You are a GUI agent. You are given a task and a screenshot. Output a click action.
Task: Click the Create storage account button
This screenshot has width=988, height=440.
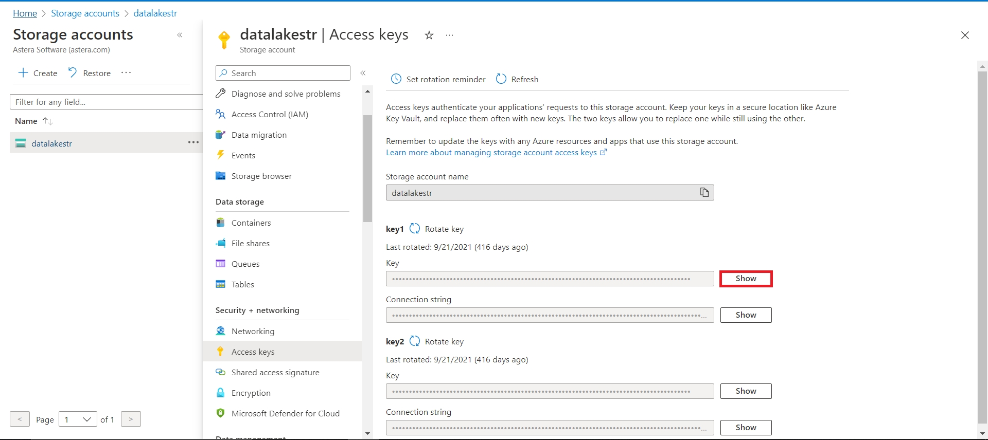38,73
